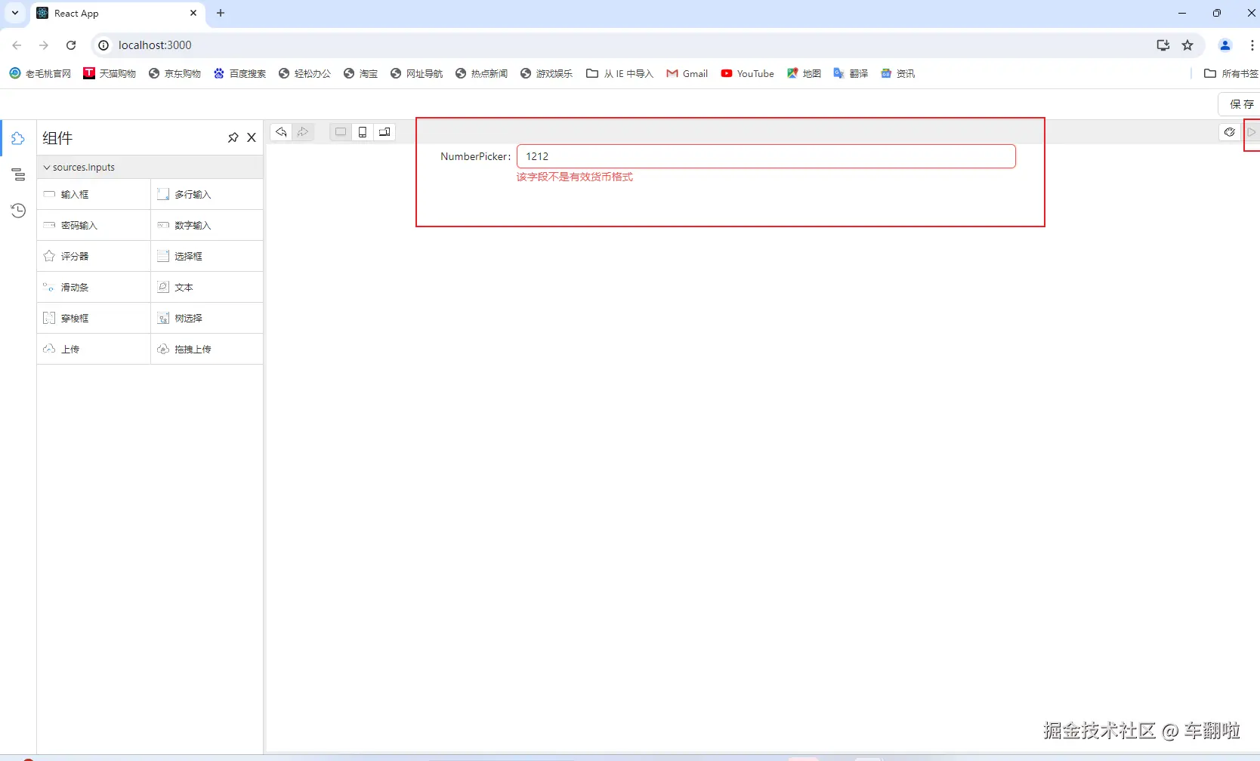Select the 滑动条 slider component
1260x761 pixels.
pyautogui.click(x=75, y=288)
